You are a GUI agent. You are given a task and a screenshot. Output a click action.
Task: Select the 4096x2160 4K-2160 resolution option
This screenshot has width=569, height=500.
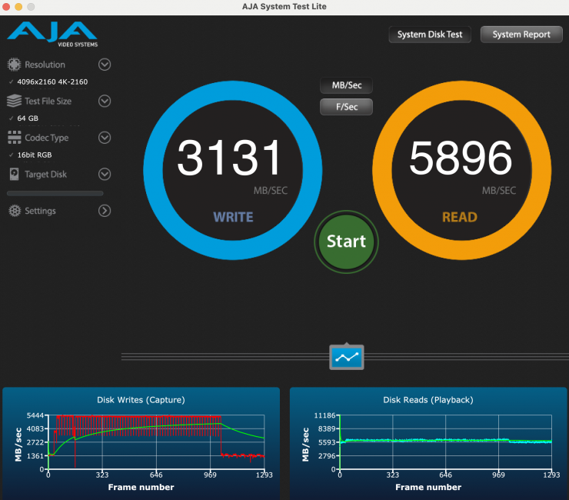[52, 82]
